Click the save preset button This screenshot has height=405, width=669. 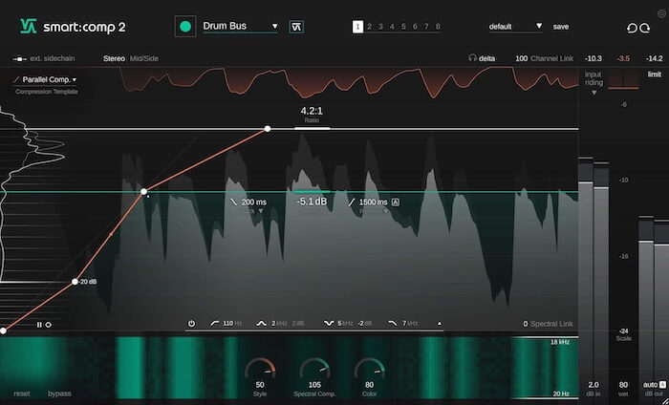[561, 27]
